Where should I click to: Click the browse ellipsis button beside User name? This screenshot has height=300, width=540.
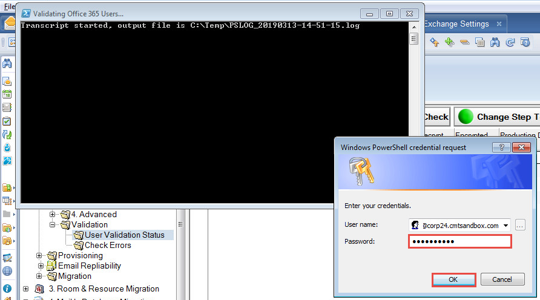(520, 226)
